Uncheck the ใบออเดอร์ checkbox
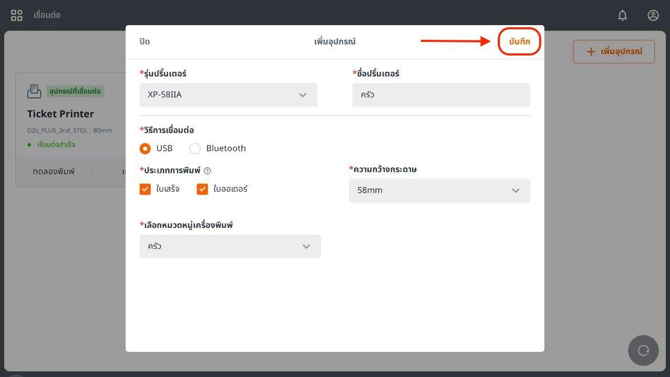Image resolution: width=670 pixels, height=377 pixels. (x=203, y=189)
